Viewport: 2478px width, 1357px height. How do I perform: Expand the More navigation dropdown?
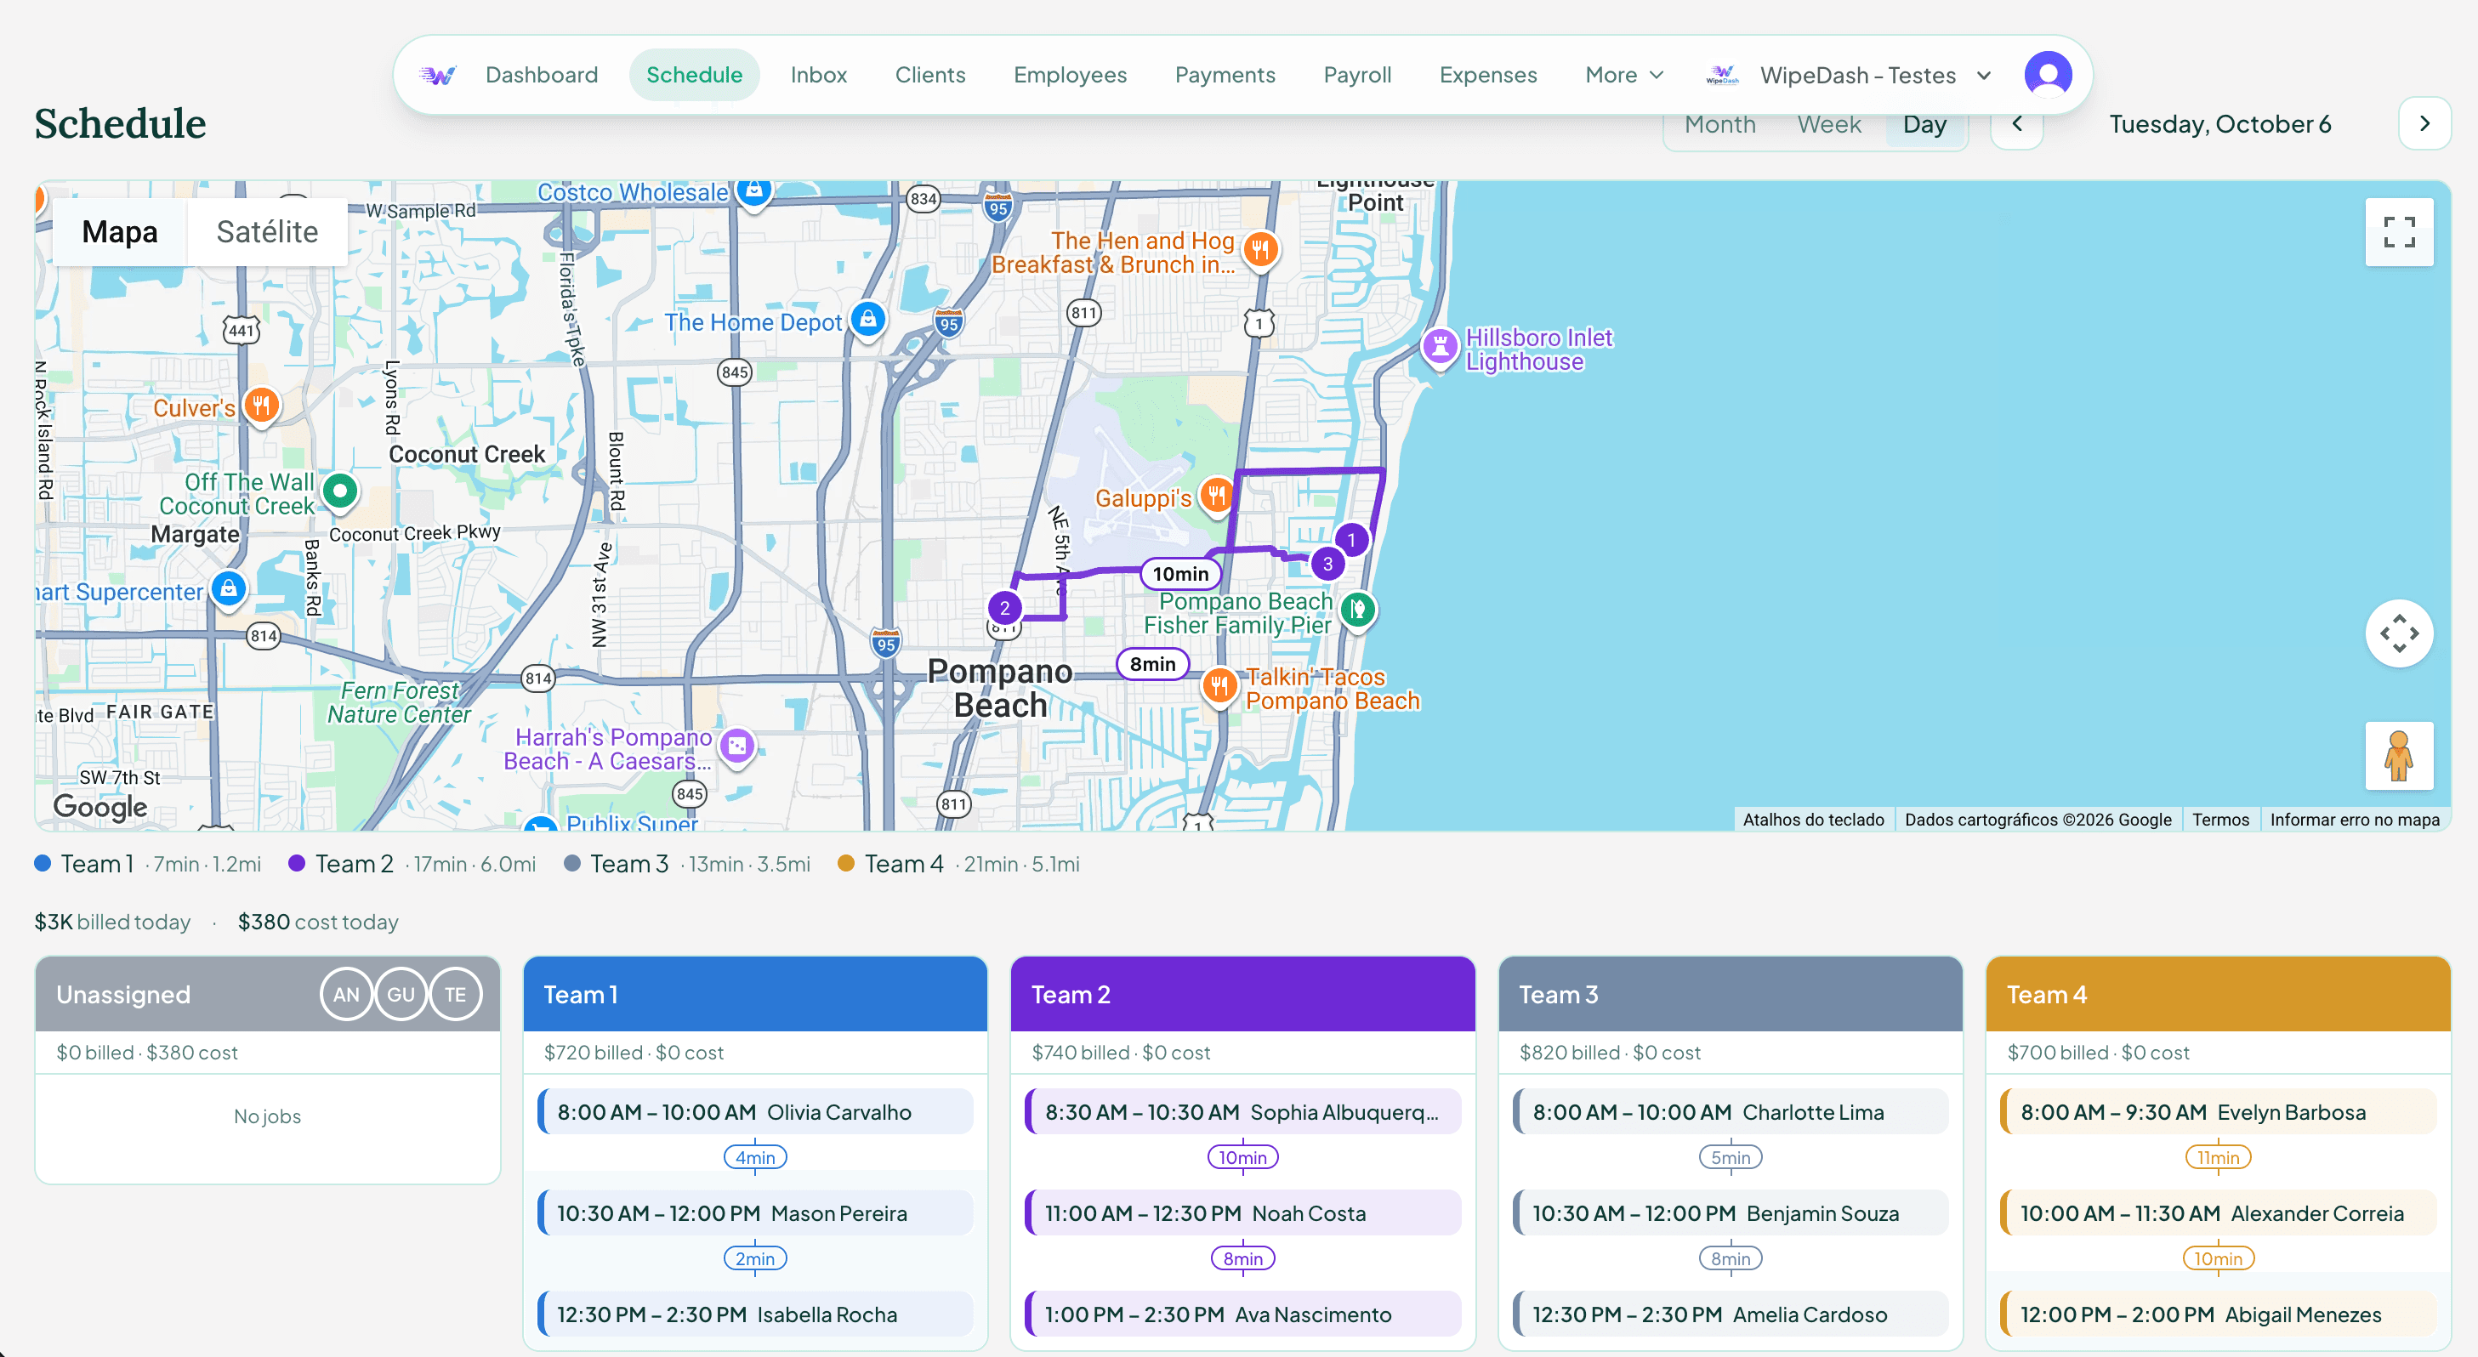coord(1623,75)
